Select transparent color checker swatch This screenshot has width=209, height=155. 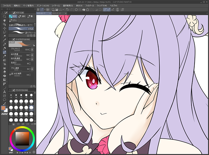tap(4, 114)
